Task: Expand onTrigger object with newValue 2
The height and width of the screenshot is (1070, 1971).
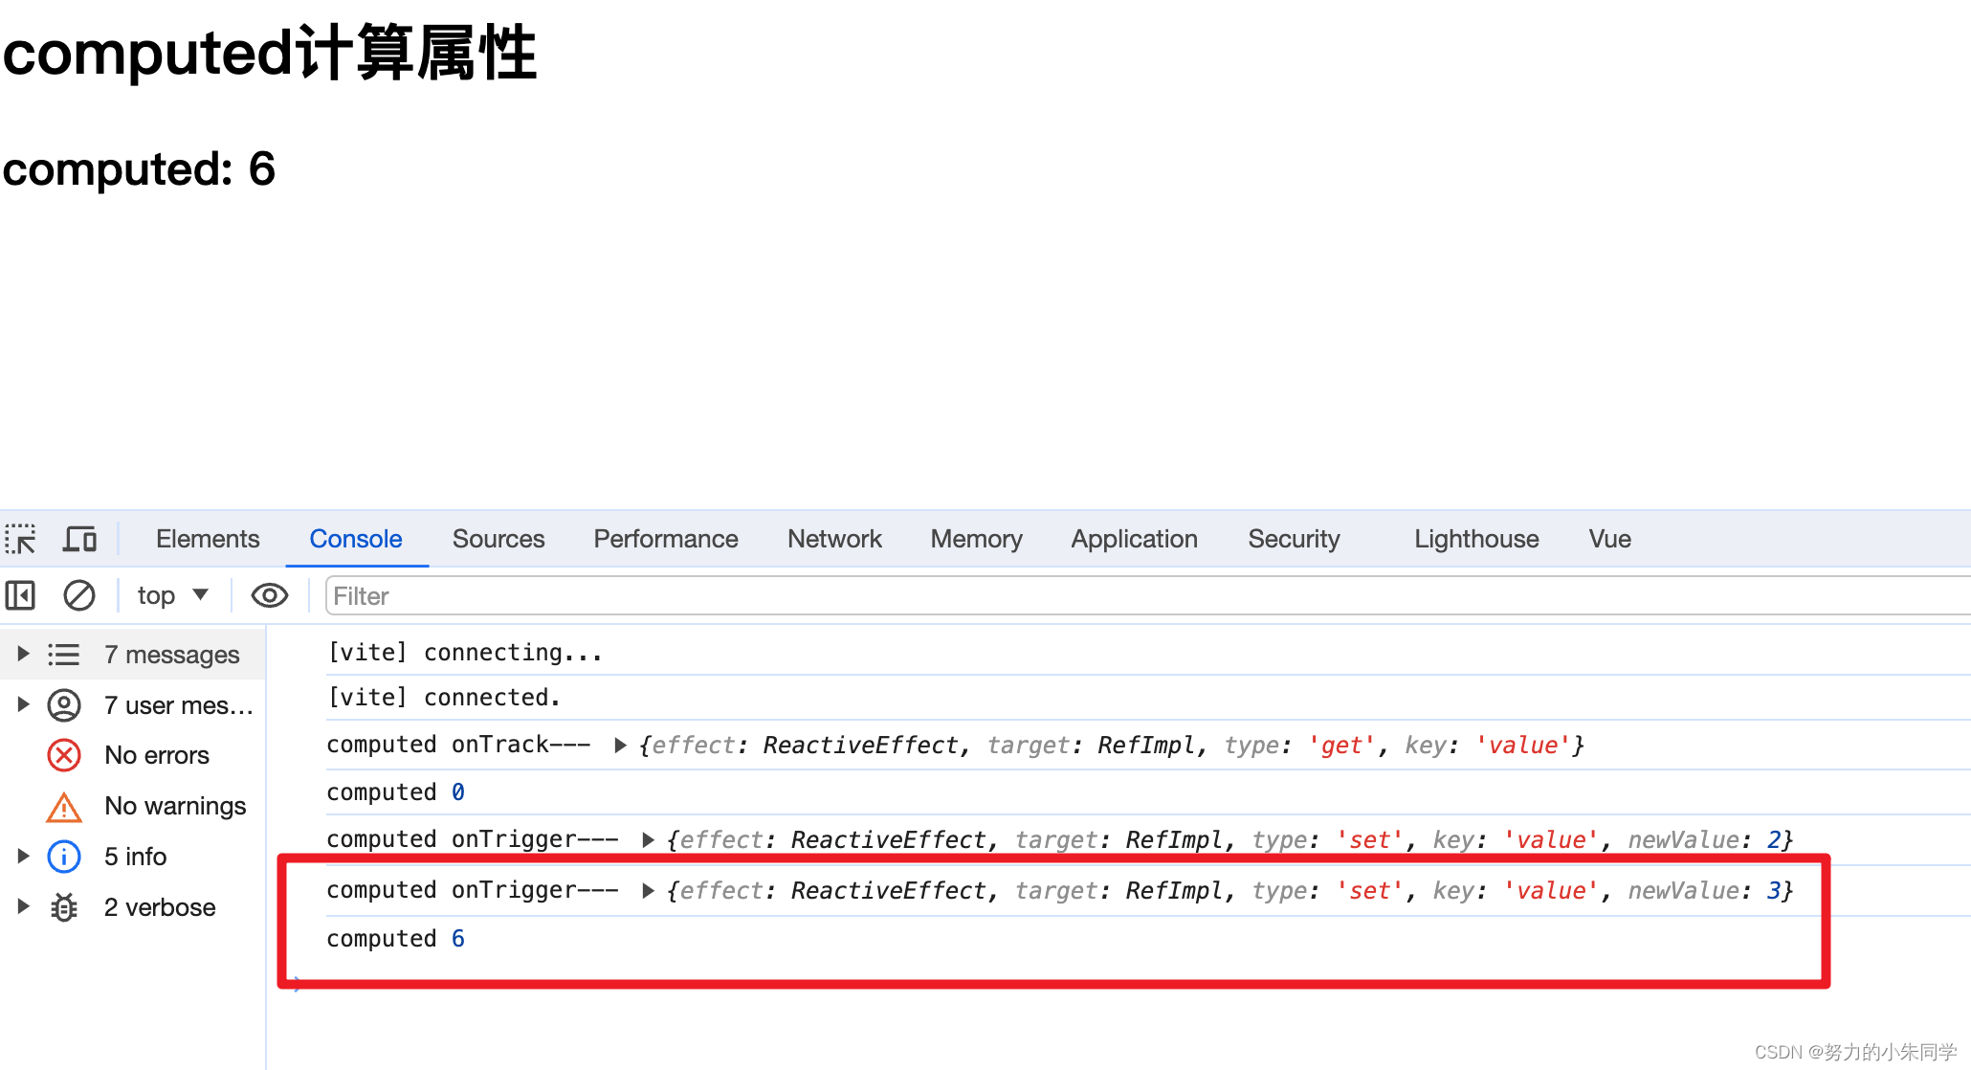Action: (648, 840)
